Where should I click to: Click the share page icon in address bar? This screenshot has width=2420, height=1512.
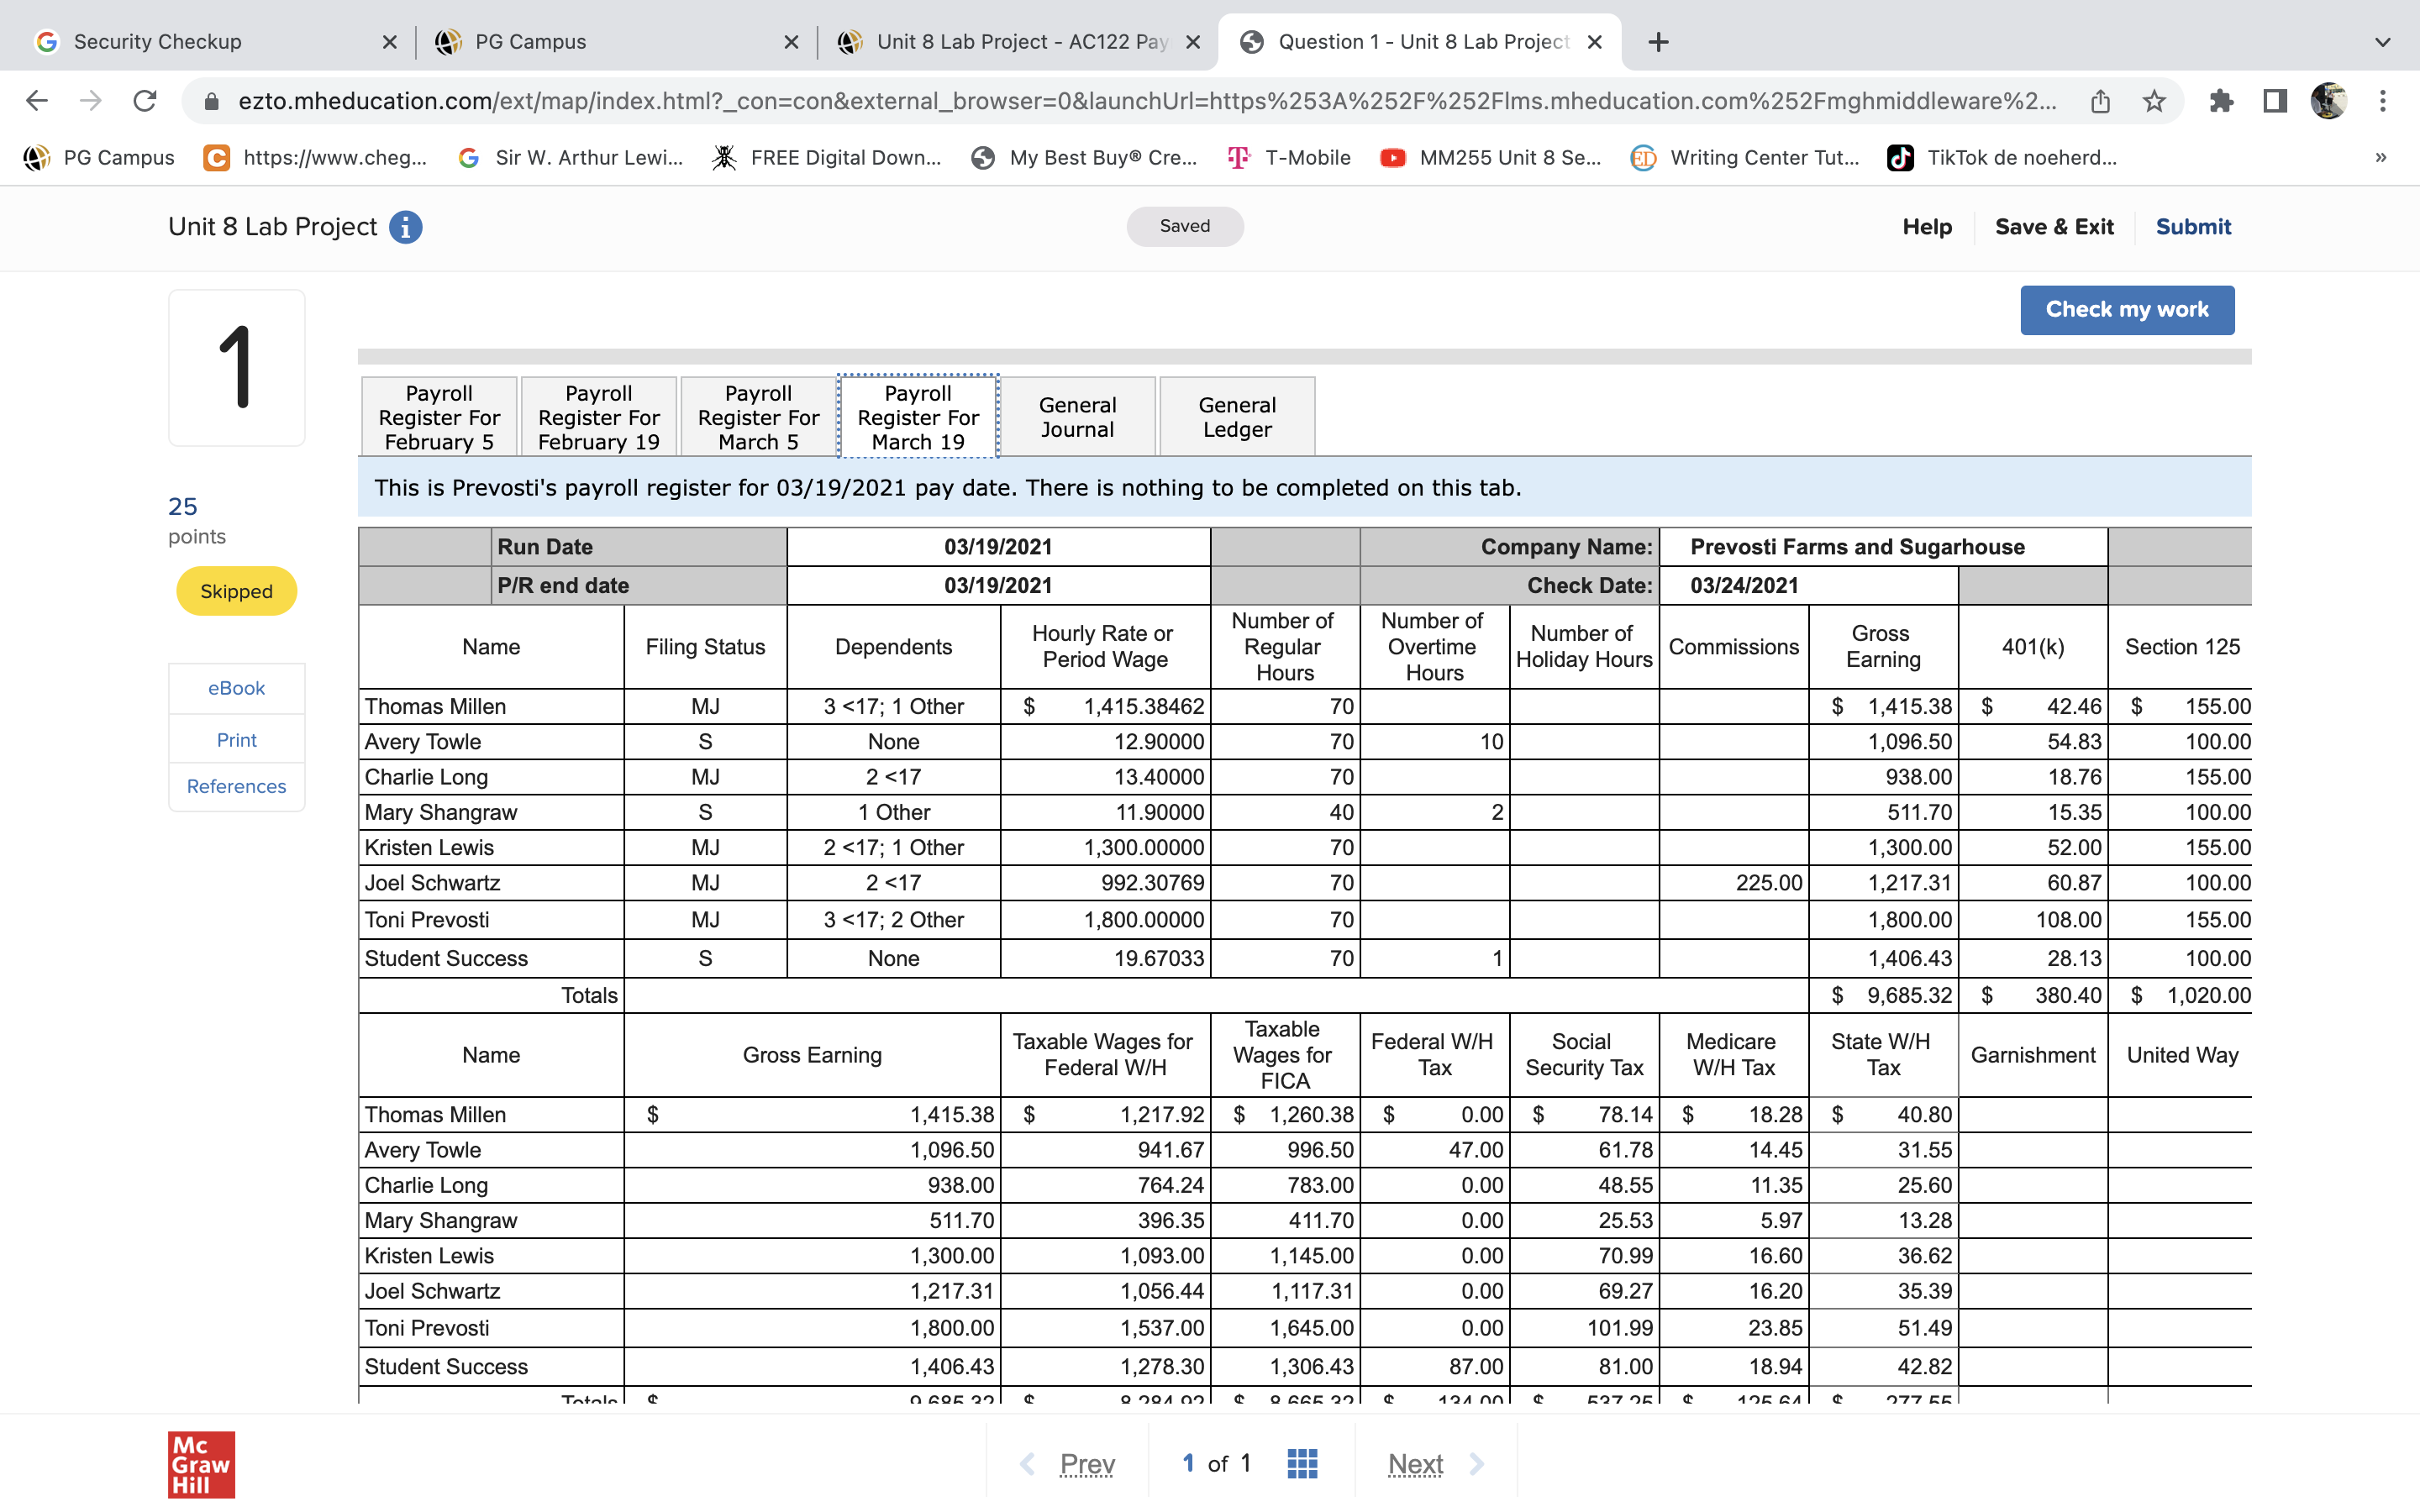click(x=2100, y=101)
